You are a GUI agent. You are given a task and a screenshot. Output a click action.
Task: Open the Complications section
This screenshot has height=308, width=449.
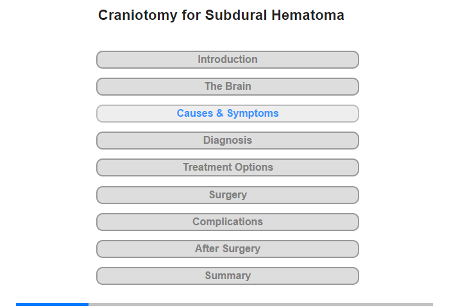(x=227, y=222)
